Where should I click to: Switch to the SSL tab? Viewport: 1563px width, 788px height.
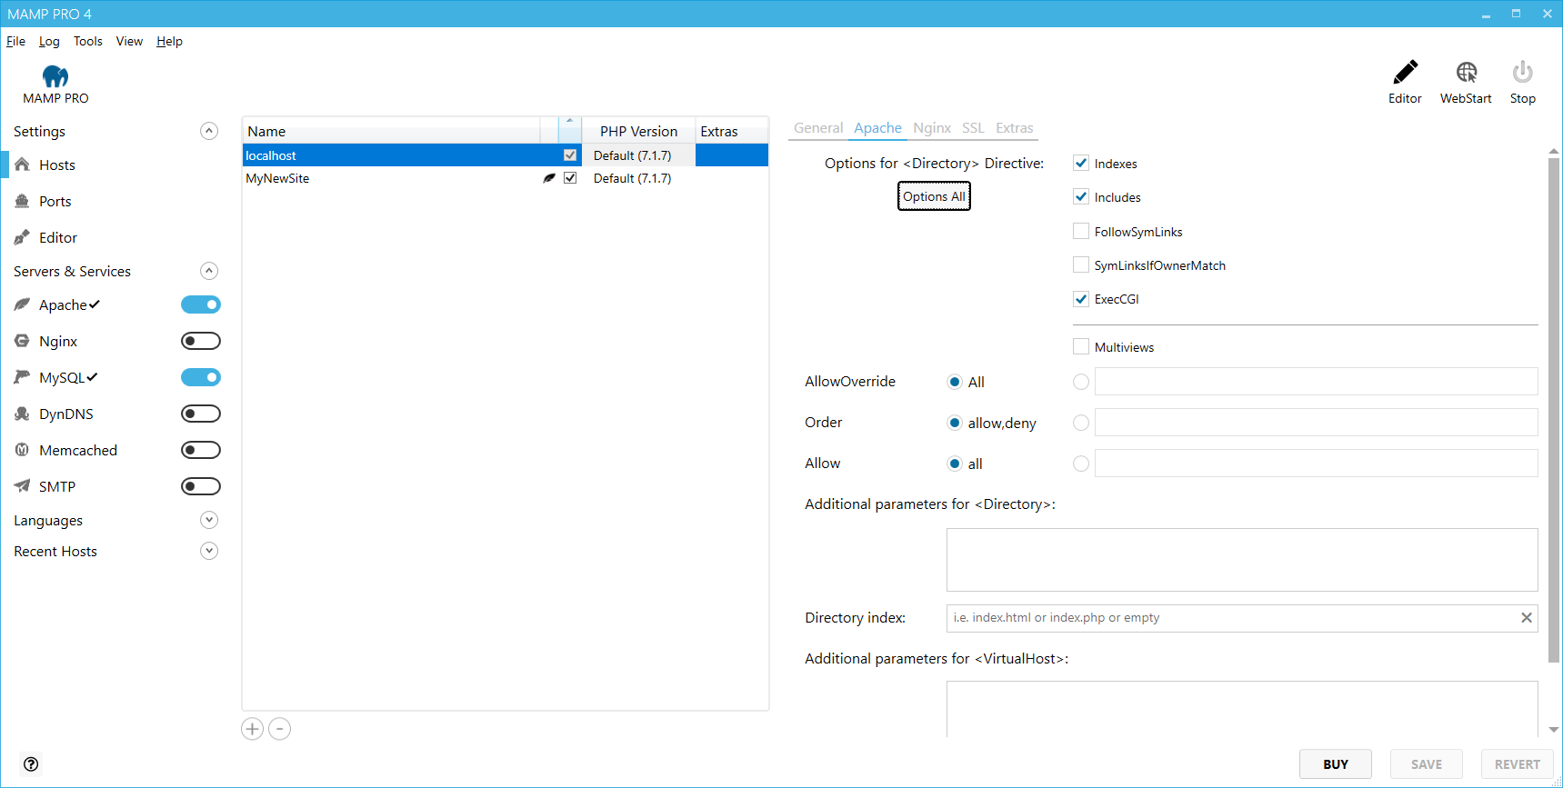coord(973,128)
